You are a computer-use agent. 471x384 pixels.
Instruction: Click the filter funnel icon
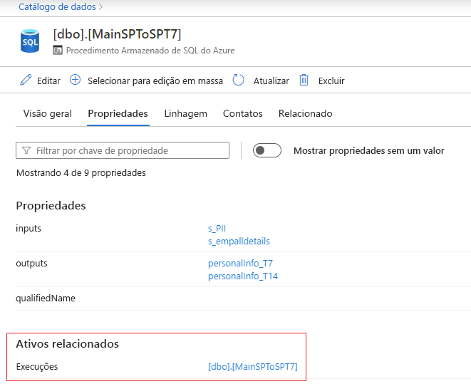[26, 150]
